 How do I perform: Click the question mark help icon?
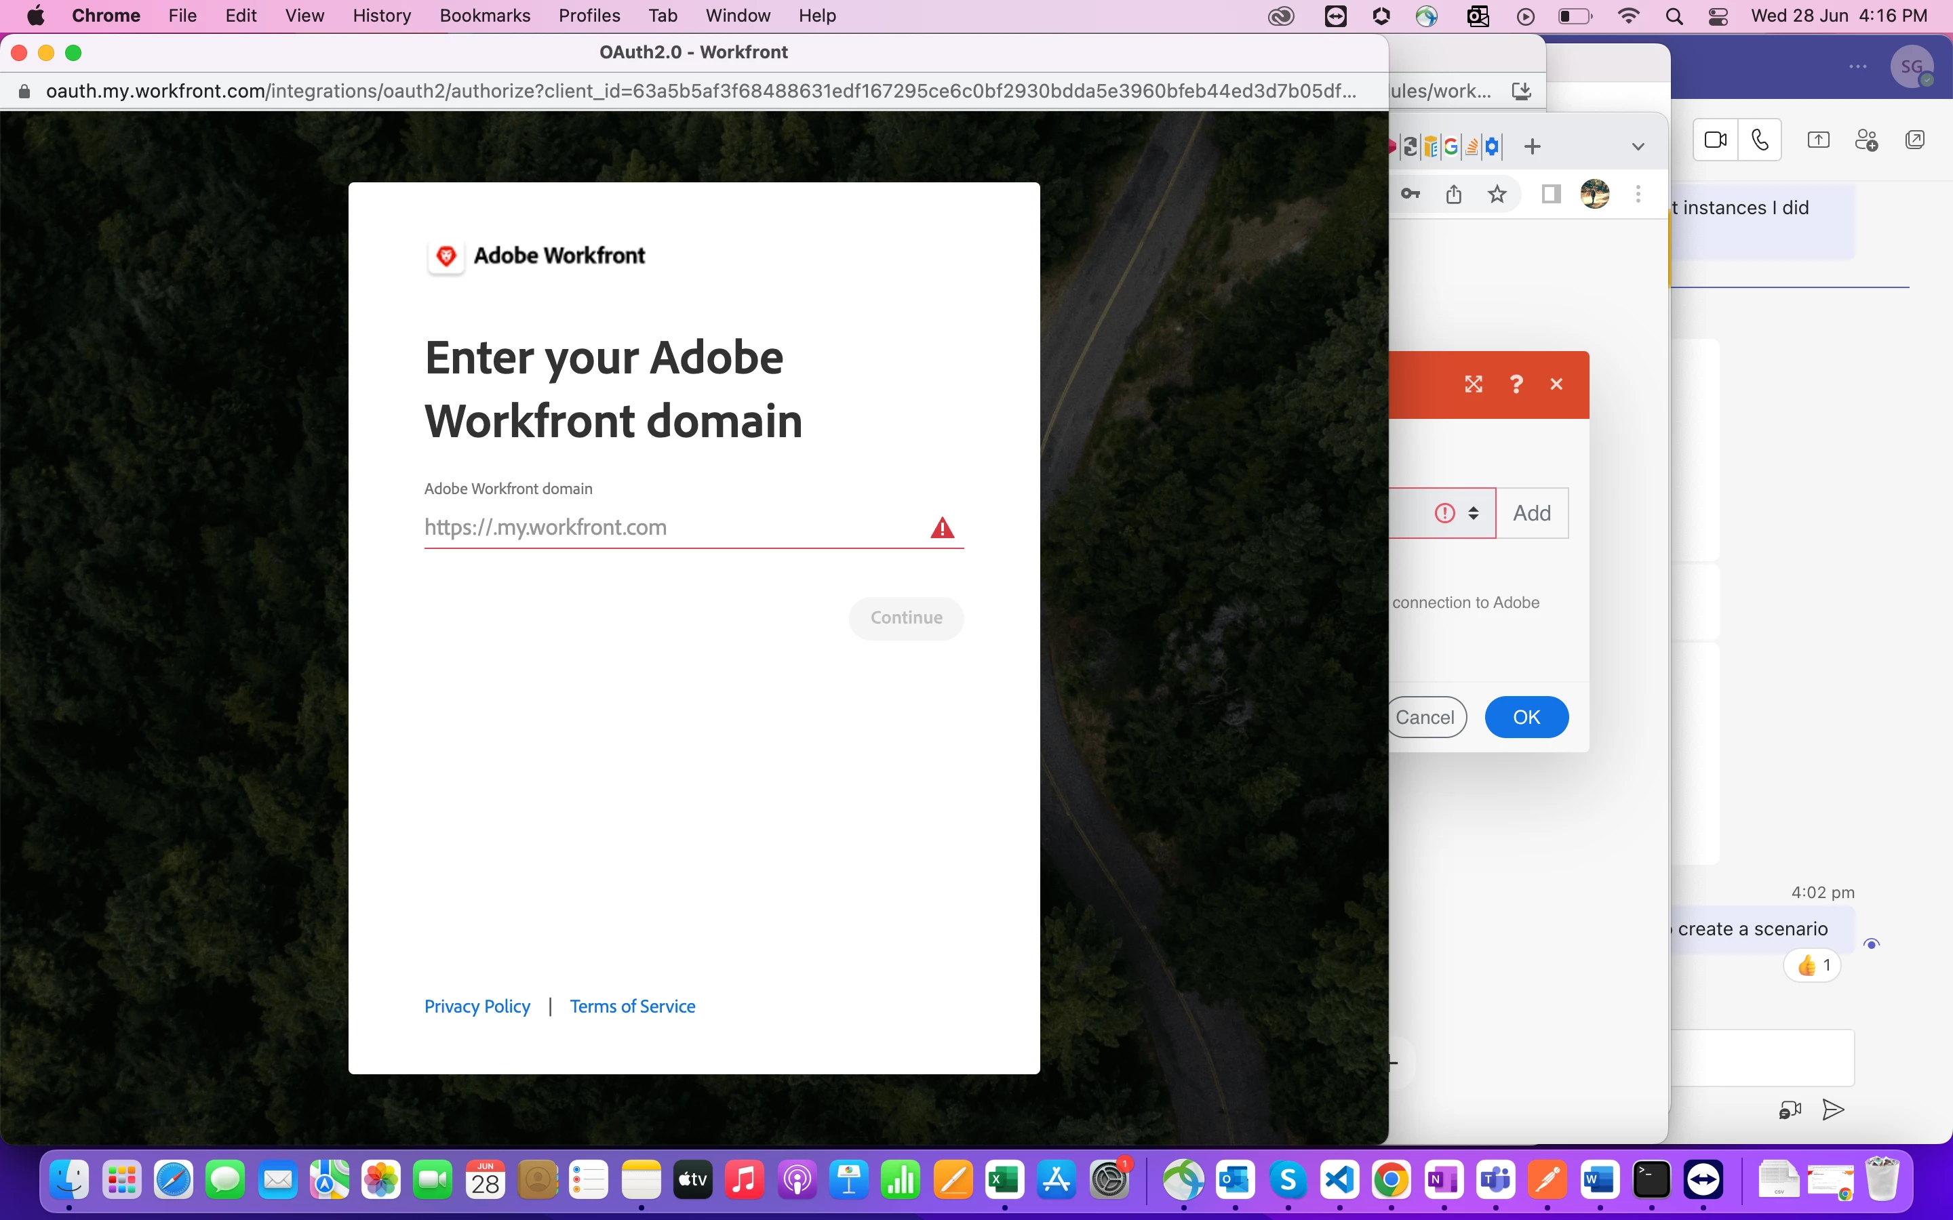tap(1516, 384)
